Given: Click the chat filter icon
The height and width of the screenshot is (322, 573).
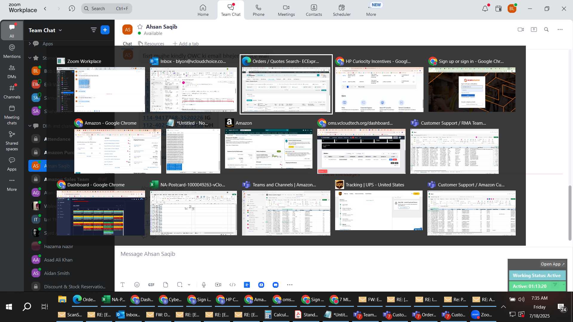Looking at the screenshot, I should (93, 30).
